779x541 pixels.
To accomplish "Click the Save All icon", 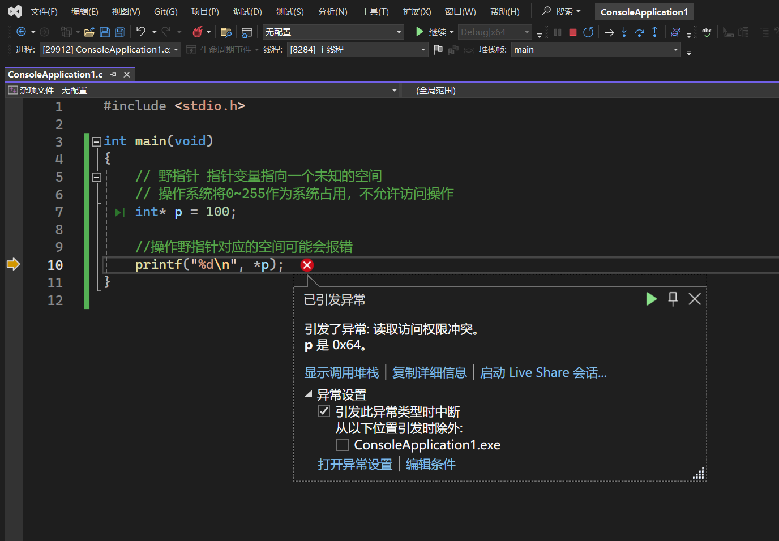I will tap(119, 32).
